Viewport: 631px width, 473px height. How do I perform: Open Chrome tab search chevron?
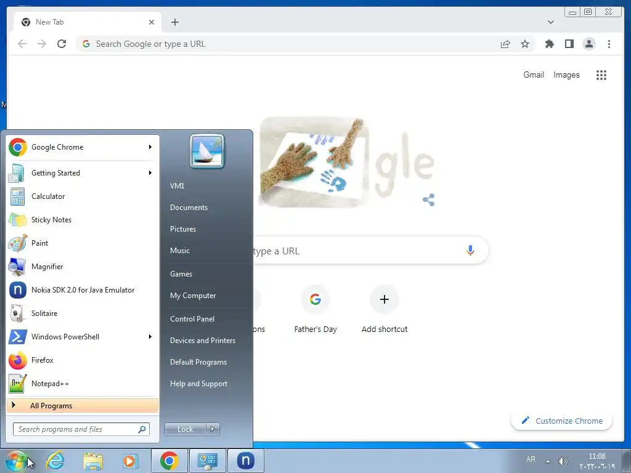(x=551, y=22)
